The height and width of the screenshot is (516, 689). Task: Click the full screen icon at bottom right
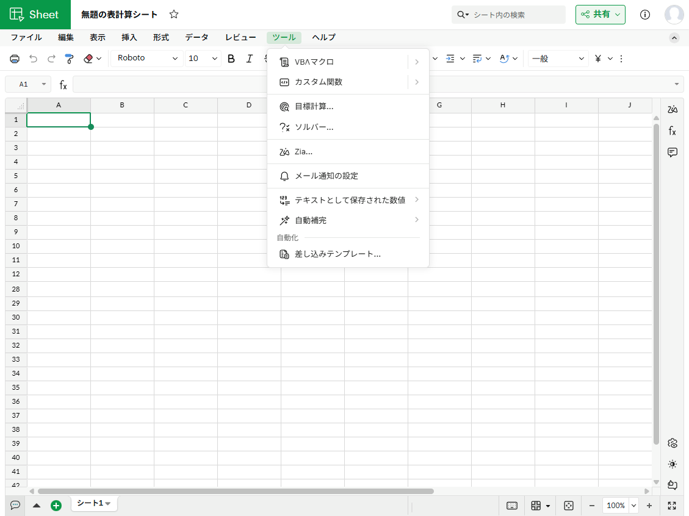[x=672, y=505]
